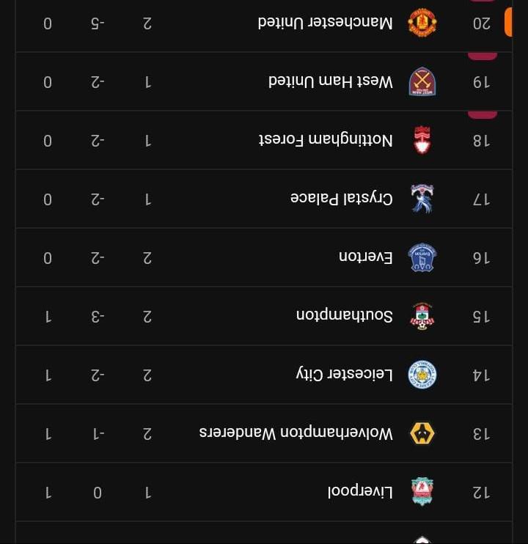Click the West Ham United crest
Viewport: 528px width, 544px height.
tap(422, 81)
